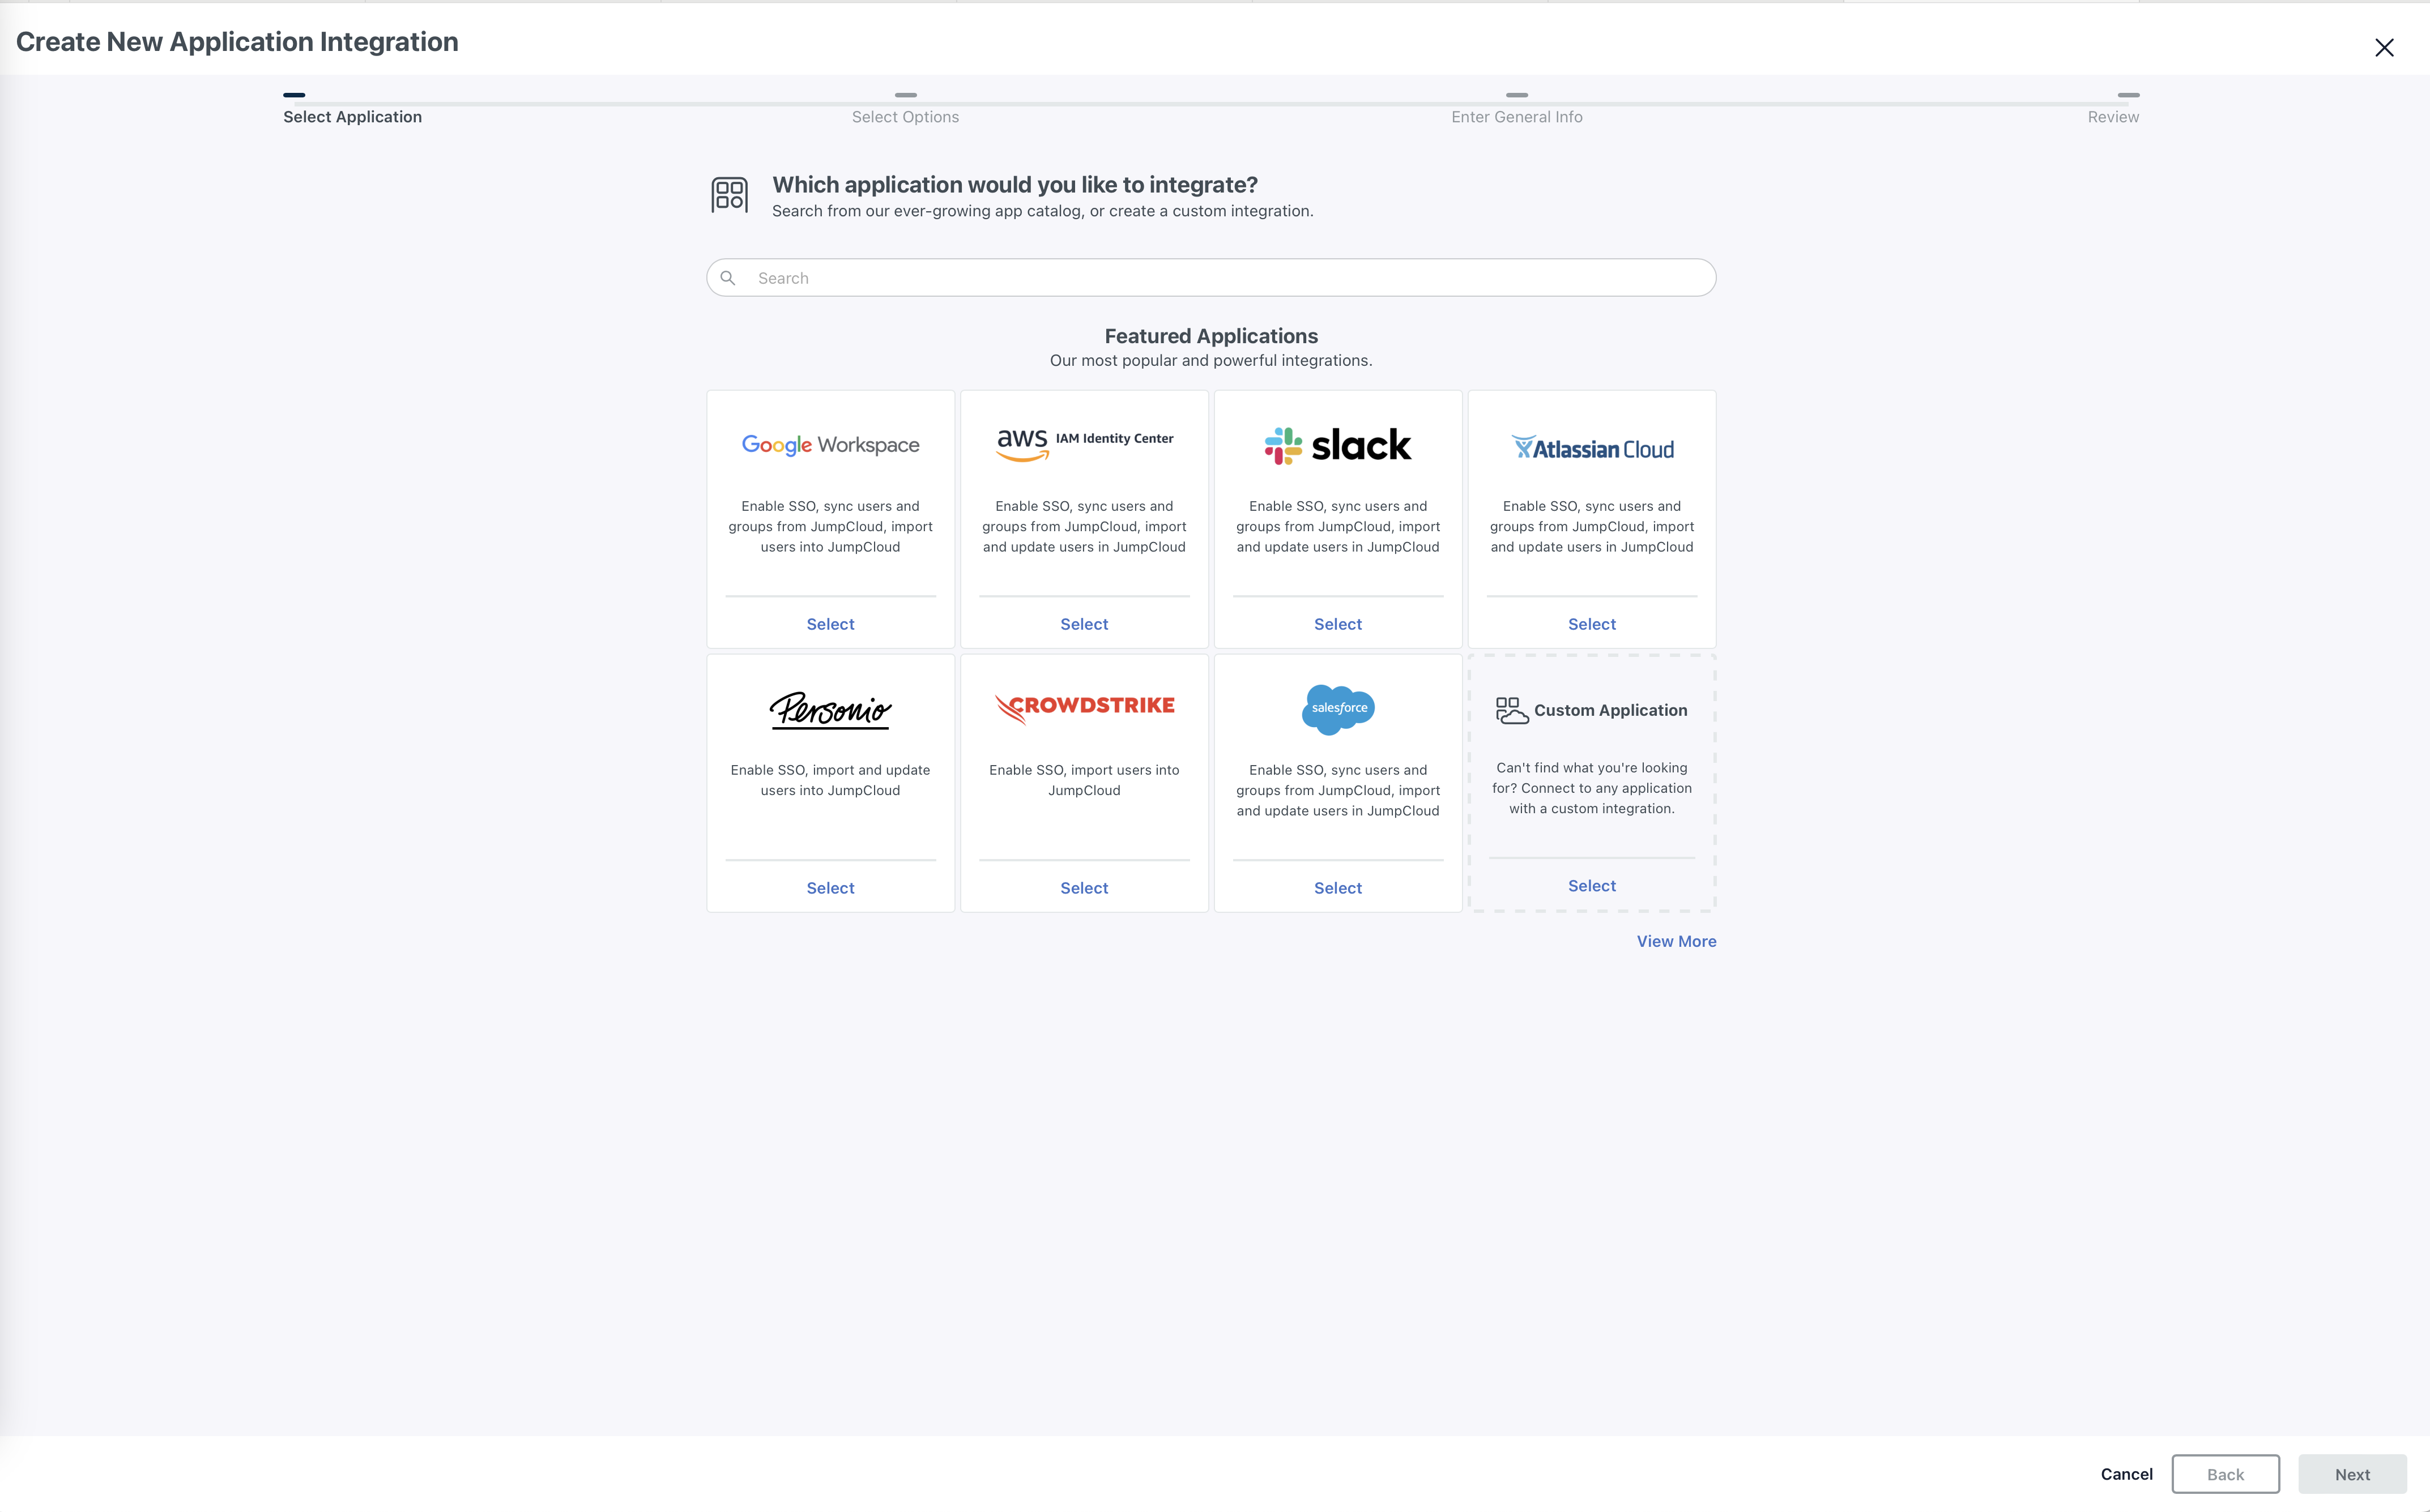Select the Salesforce integration
The width and height of the screenshot is (2430, 1512).
tap(1338, 888)
